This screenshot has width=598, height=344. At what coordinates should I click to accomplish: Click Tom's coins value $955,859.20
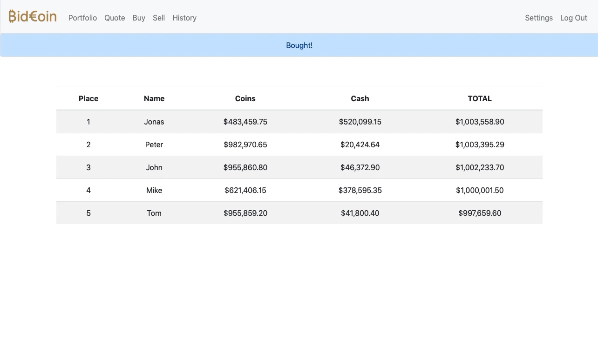(x=245, y=213)
